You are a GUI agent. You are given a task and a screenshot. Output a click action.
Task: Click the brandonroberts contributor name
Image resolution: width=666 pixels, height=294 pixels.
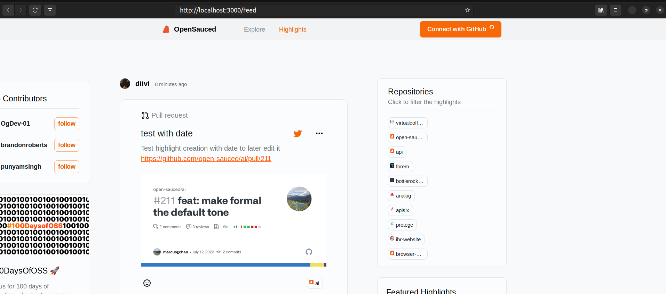click(24, 145)
